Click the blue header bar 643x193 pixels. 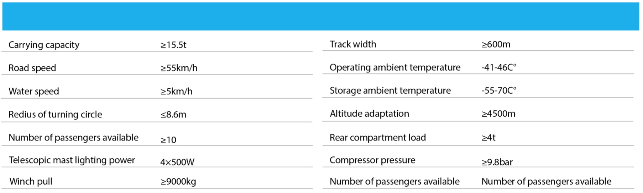320,16
